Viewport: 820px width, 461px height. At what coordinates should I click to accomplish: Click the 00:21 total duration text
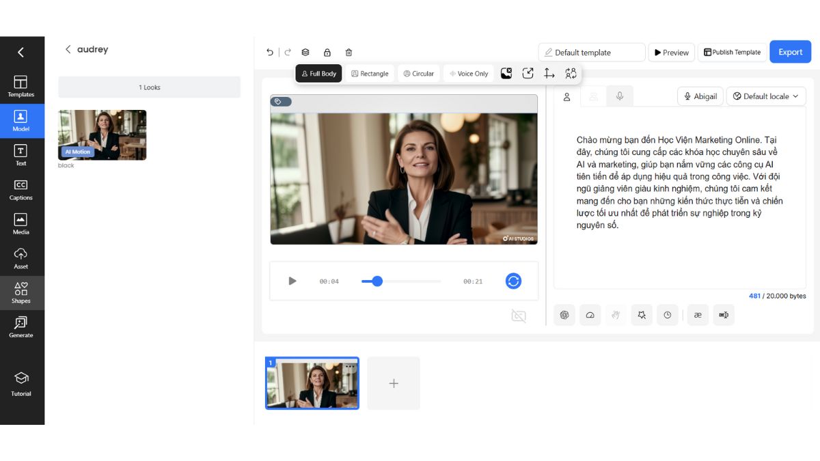click(473, 281)
